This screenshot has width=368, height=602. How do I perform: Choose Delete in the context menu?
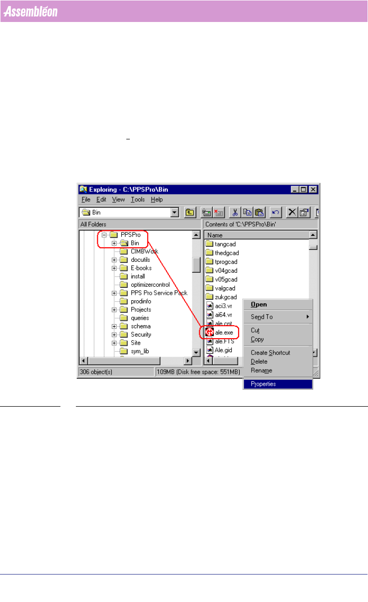click(278, 362)
